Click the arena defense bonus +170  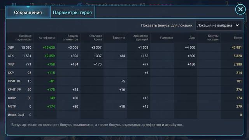(x=98, y=64)
